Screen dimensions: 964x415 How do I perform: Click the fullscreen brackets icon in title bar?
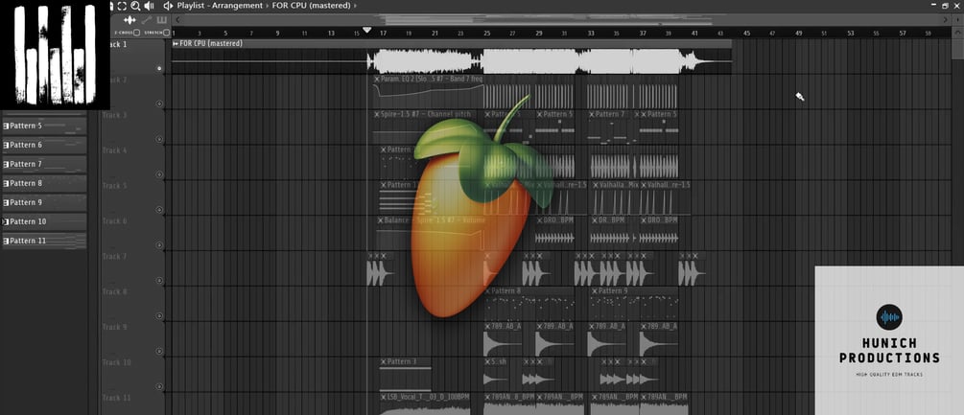(122, 6)
